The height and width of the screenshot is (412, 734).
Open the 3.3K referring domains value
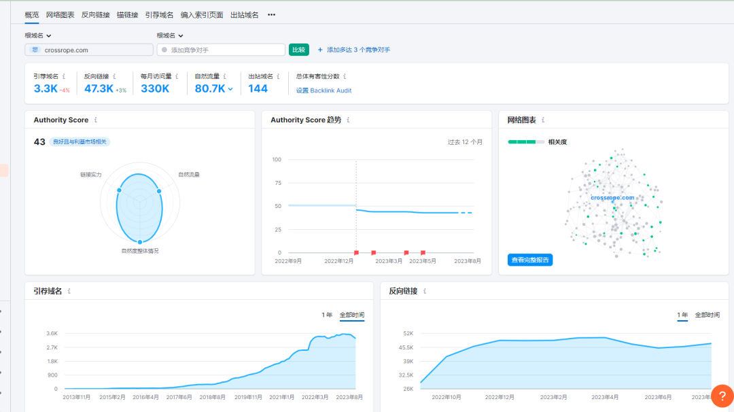click(46, 88)
